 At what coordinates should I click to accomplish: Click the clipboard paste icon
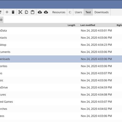[x=33, y=12]
